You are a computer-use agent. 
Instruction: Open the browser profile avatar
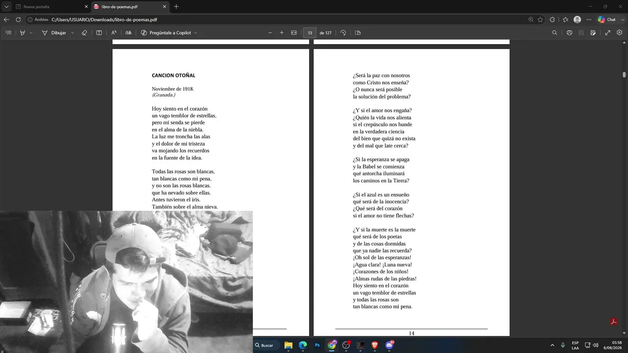point(577,20)
